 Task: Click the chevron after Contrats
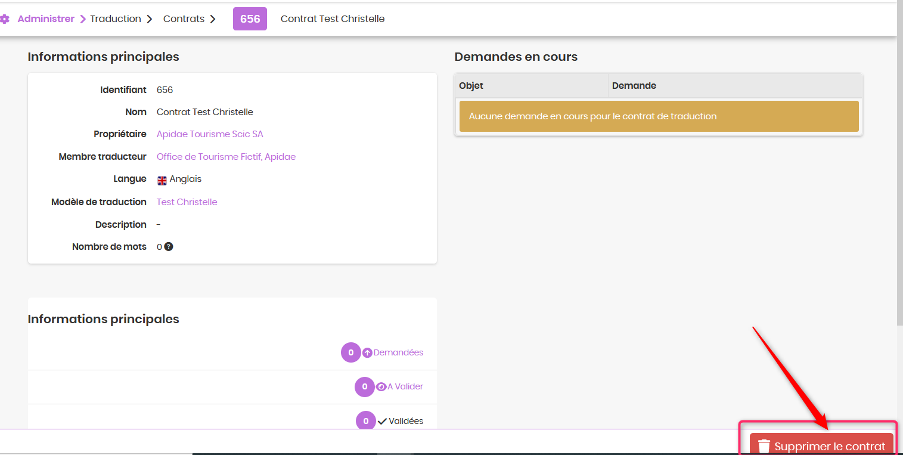pos(213,19)
